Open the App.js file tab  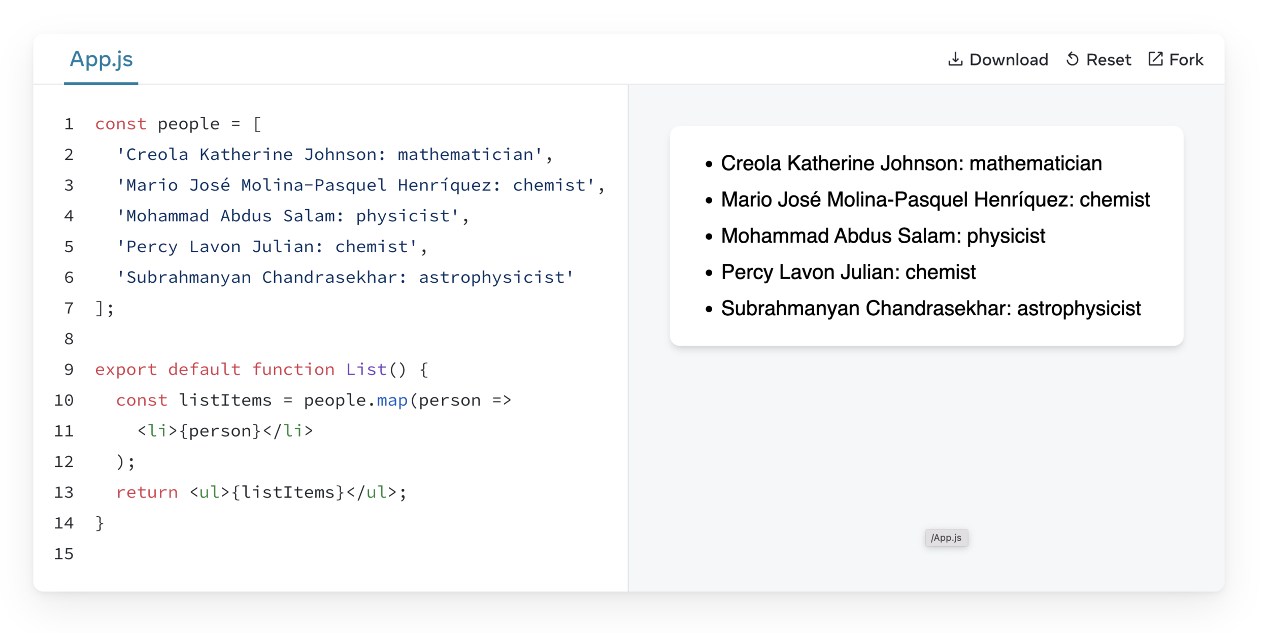click(101, 59)
